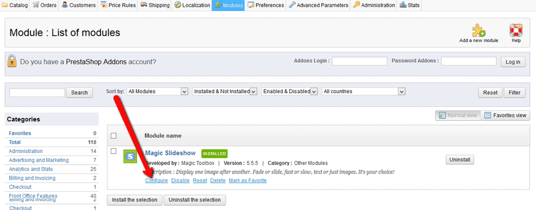The height and width of the screenshot is (210, 536).
Task: Select the Favorites category
Action: (20, 133)
